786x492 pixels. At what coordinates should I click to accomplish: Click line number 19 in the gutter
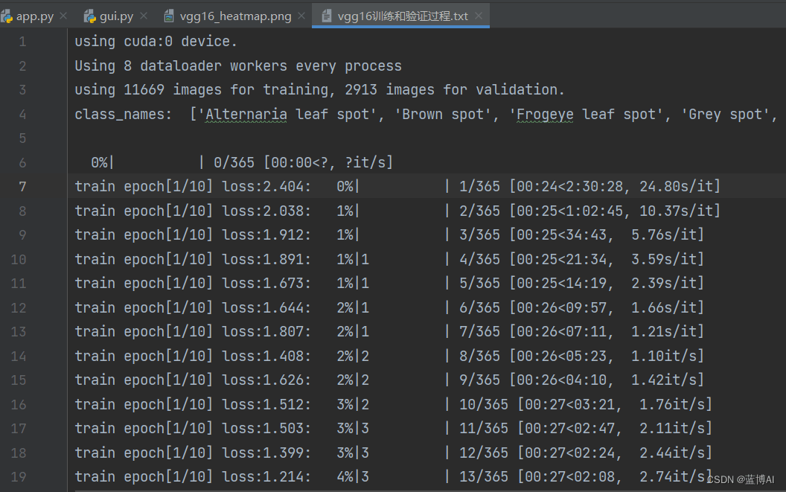[19, 476]
